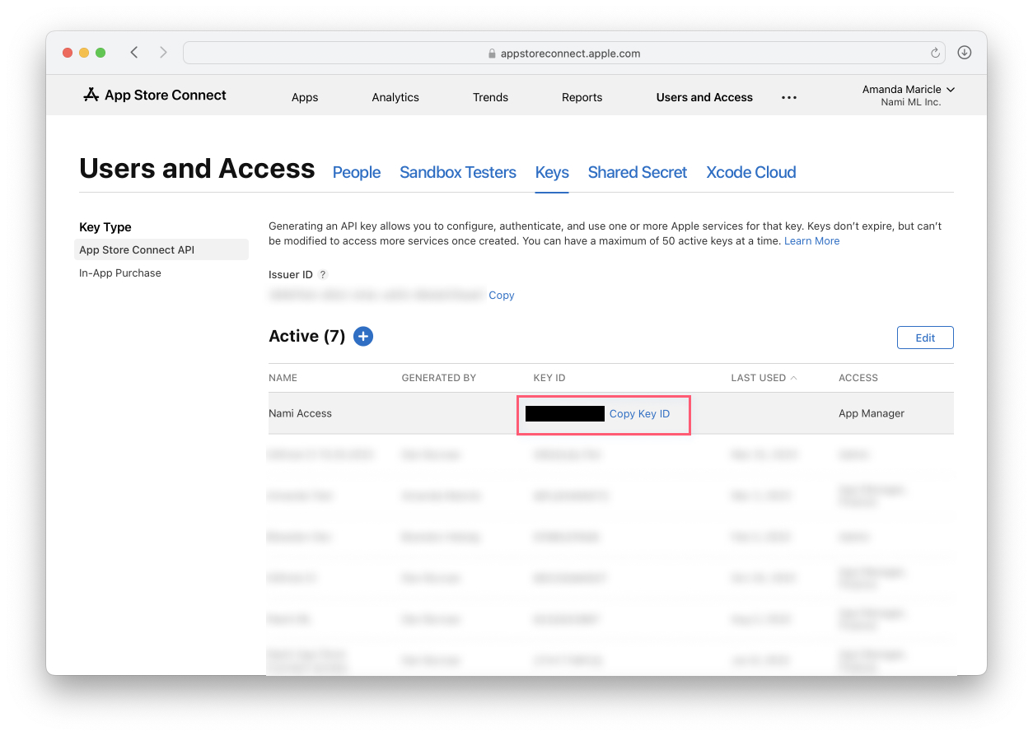This screenshot has height=736, width=1033.
Task: Click the ACCESS column header
Action: [858, 378]
